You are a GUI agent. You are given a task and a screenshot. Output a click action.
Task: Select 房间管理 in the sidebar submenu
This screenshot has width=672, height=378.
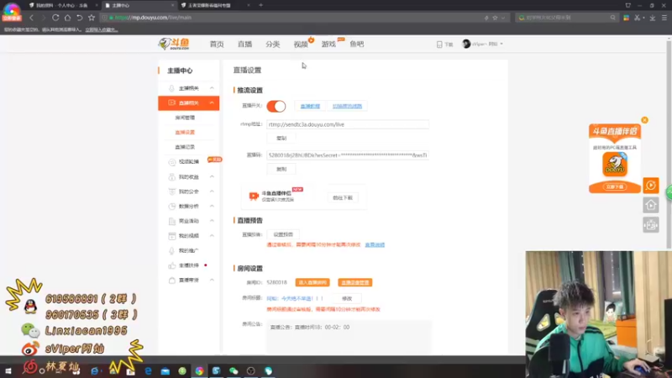tap(185, 118)
